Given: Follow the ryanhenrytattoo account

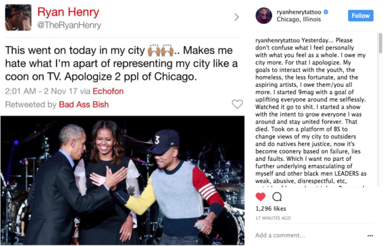Looking at the screenshot, I should (x=360, y=15).
